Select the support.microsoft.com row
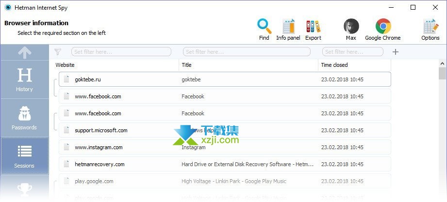The height and width of the screenshot is (202, 447). 225,130
